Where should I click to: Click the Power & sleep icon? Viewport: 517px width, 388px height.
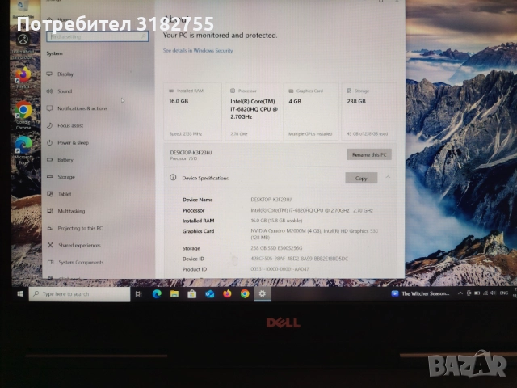tap(49, 142)
